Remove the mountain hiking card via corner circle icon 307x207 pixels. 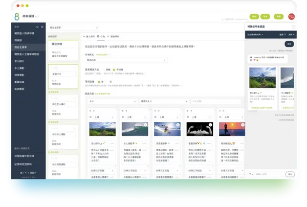click(117, 108)
